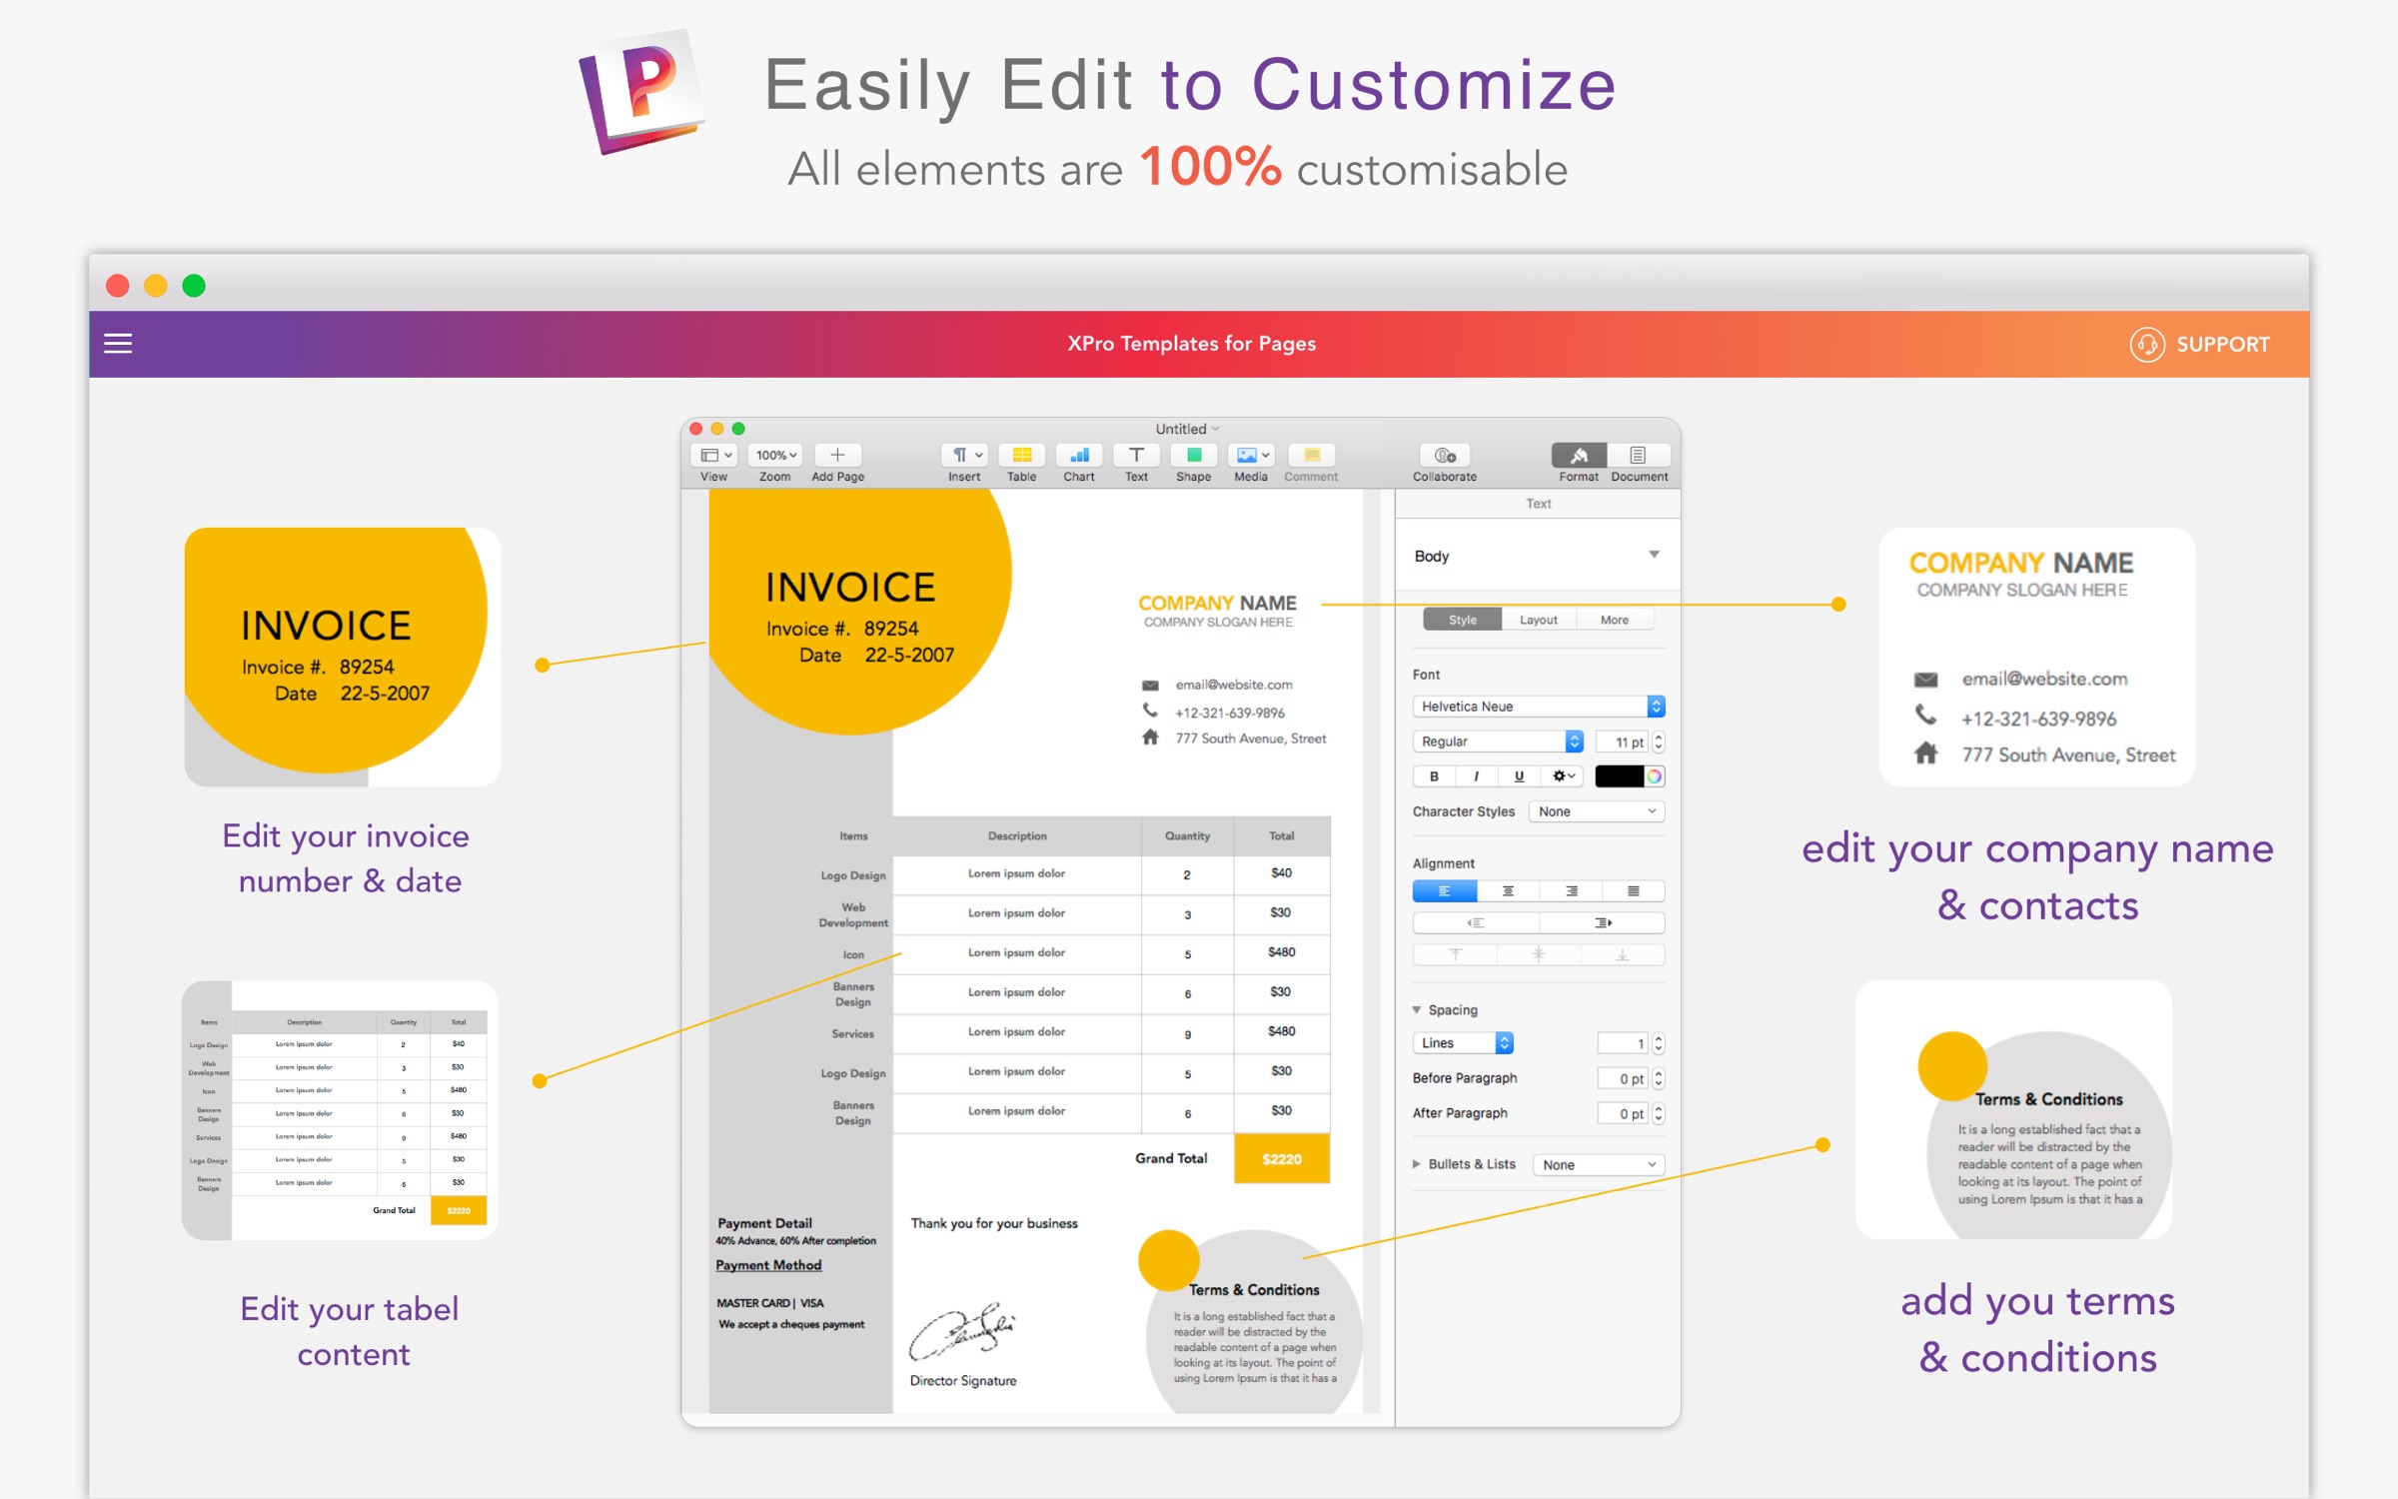Click the Collaborate icon
Image resolution: width=2398 pixels, height=1499 pixels.
click(x=1444, y=456)
